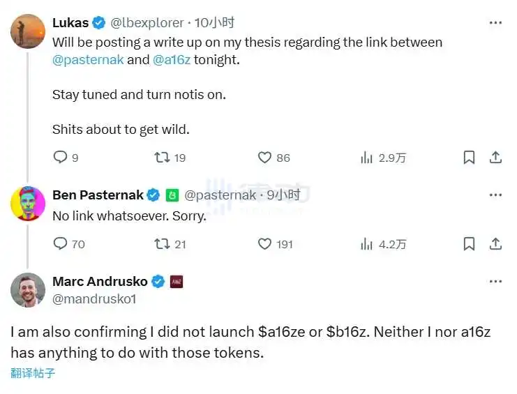Viewport: 517px width, 394px height.
Task: Open more options on Lukas's tweet
Action: click(x=495, y=22)
